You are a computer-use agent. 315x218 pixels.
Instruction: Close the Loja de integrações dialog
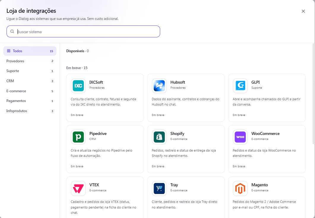coord(303,11)
